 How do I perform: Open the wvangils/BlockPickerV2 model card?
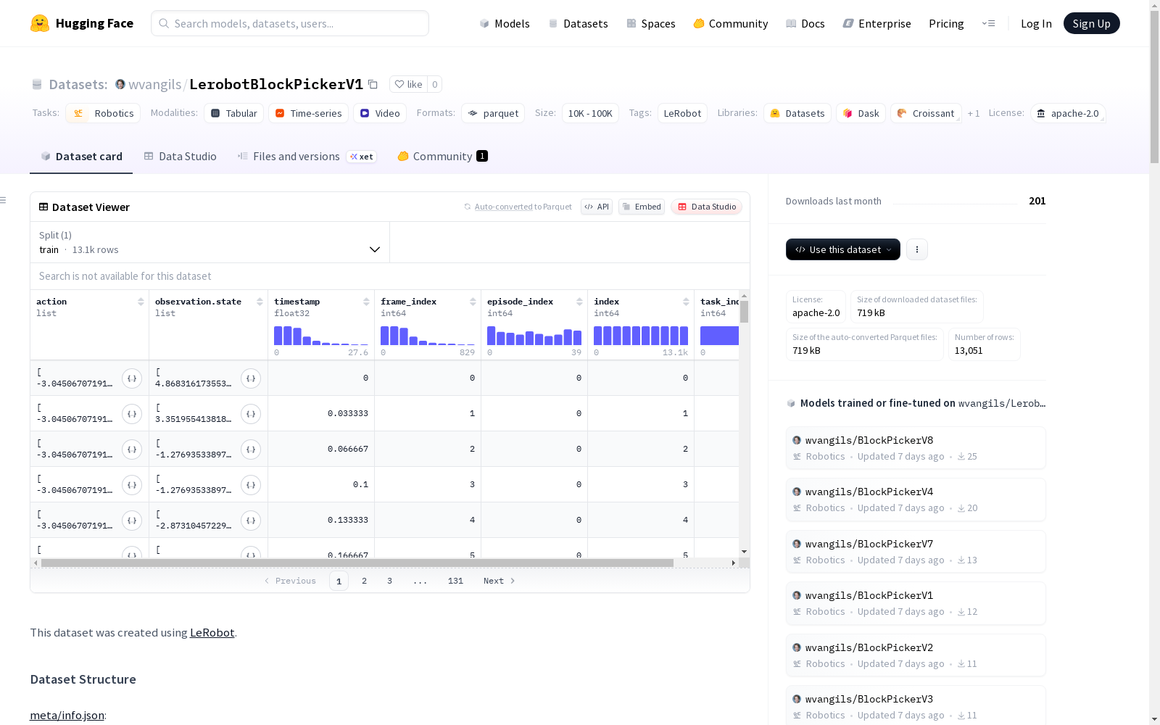(916, 655)
